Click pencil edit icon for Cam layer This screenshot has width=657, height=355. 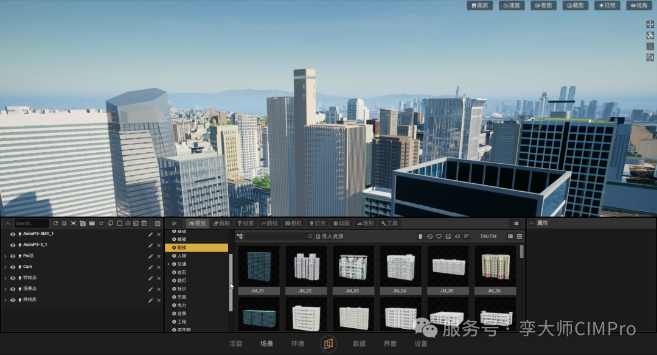tap(150, 267)
